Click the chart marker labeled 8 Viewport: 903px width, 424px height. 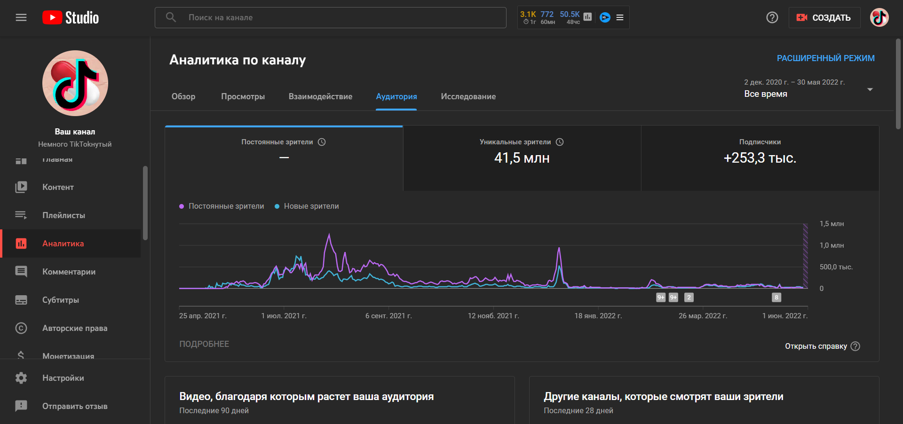pos(776,297)
